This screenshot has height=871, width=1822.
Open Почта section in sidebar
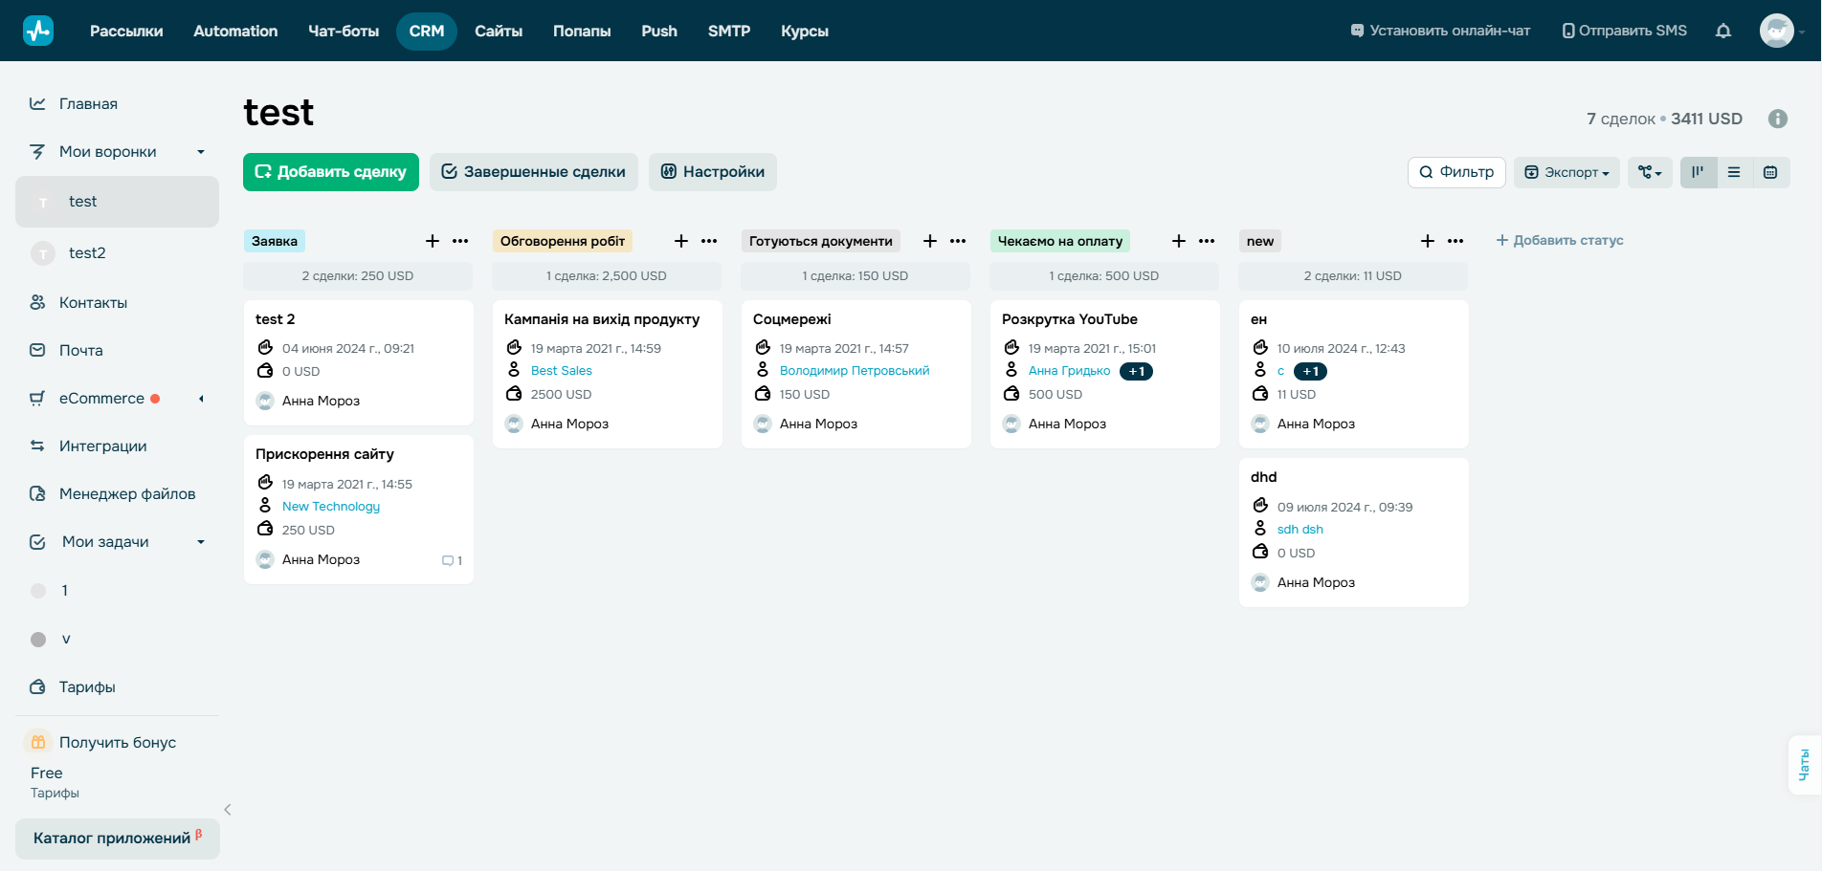click(x=80, y=350)
